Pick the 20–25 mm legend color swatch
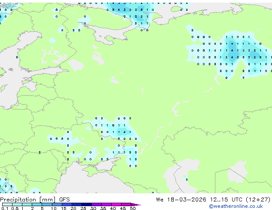Image resolution: width=272 pixels, height=210 pixels. 77,204
